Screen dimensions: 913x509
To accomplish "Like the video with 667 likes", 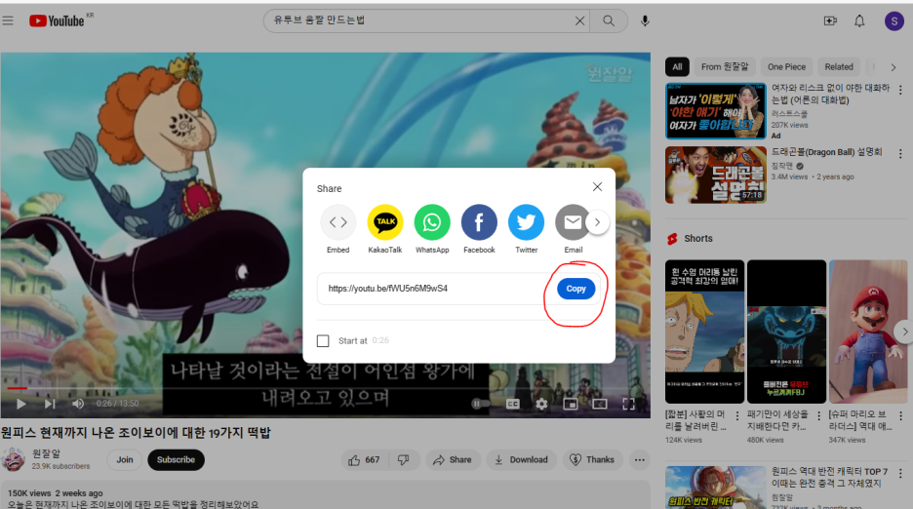I will 364,460.
